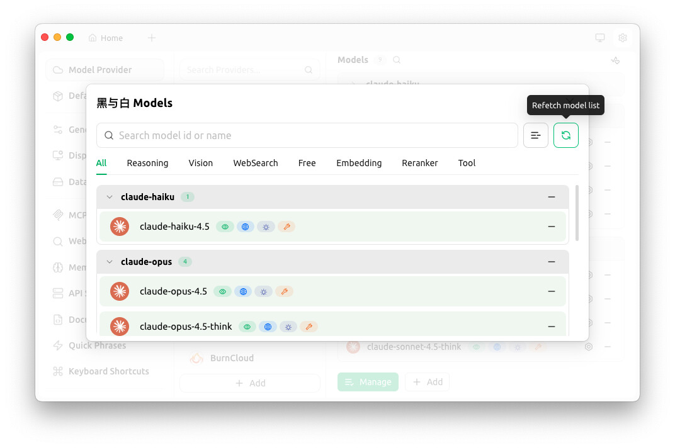Switch to the Vision filter tab
Image resolution: width=675 pixels, height=448 pixels.
(201, 163)
